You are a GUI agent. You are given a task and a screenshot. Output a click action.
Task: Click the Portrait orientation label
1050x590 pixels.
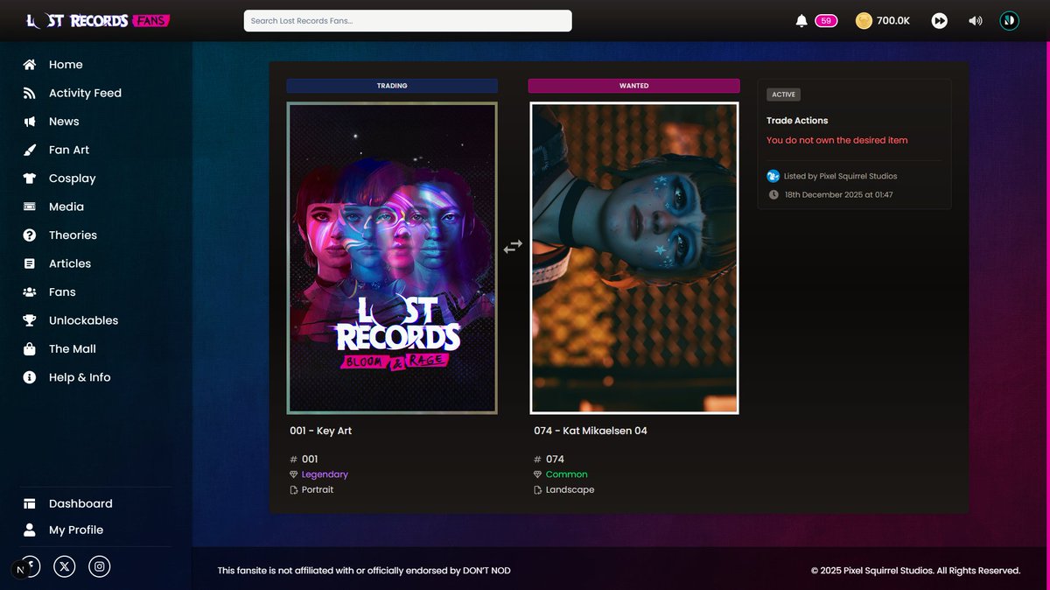click(318, 490)
